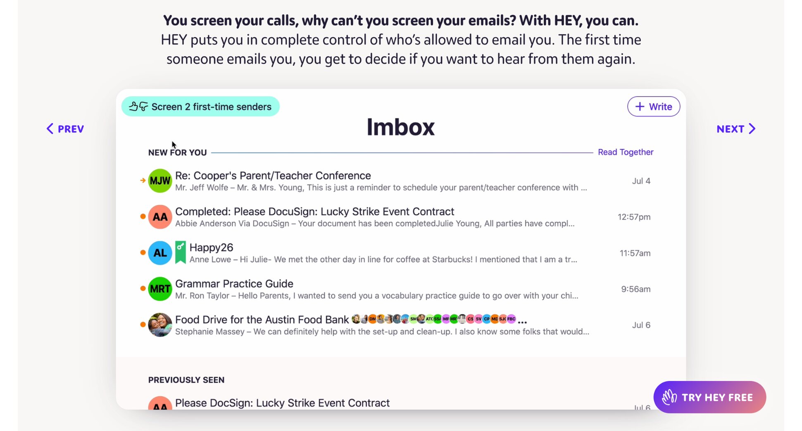Click the blue AL avatar icon
This screenshot has width=802, height=431.
[x=160, y=253]
